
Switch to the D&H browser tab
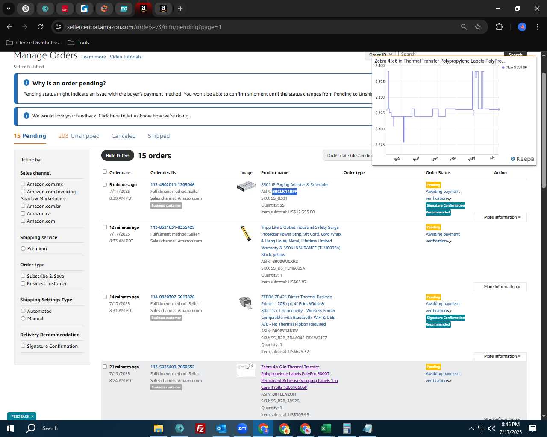[65, 9]
